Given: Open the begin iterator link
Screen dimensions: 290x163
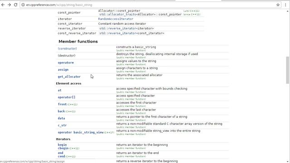Looking at the screenshot, I should click(x=62, y=145).
